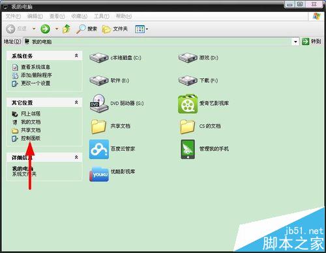
Task: Minimize the 我的电脑 window
Action: (x=289, y=5)
